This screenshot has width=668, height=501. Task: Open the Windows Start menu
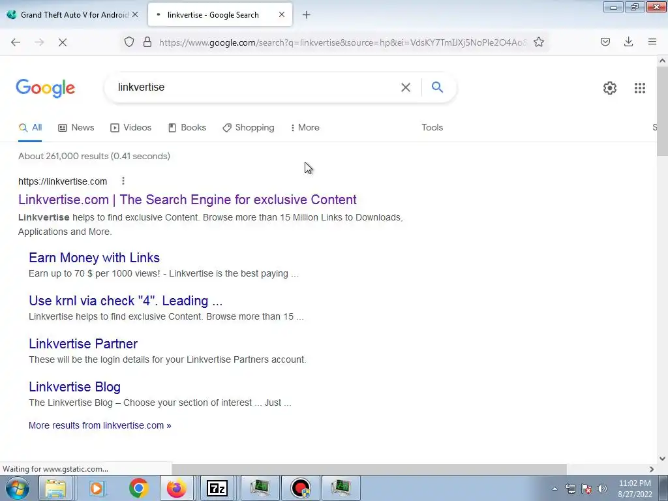[x=17, y=488]
